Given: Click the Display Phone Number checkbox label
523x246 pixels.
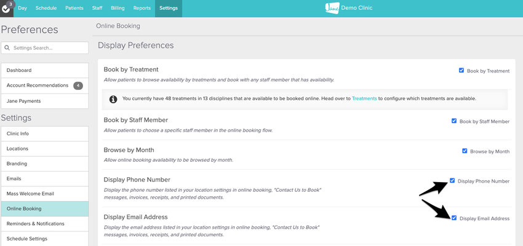Looking at the screenshot, I should point(484,181).
